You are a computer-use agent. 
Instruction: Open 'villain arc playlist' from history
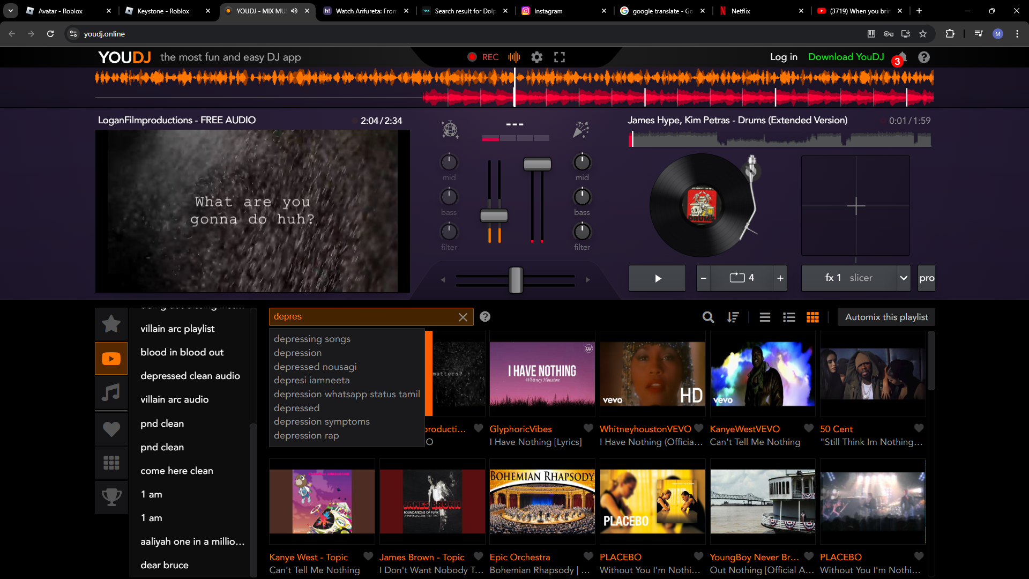pyautogui.click(x=177, y=329)
